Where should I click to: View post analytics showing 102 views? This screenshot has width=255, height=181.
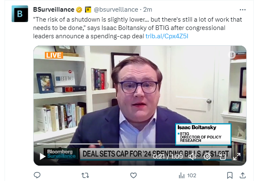[187, 176]
